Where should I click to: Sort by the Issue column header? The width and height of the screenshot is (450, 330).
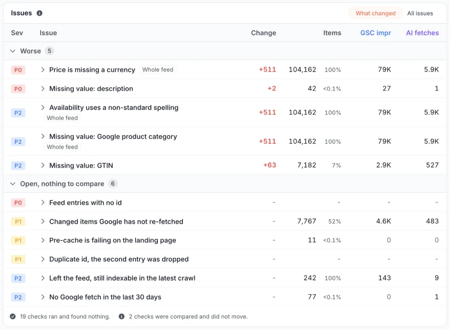click(x=48, y=33)
